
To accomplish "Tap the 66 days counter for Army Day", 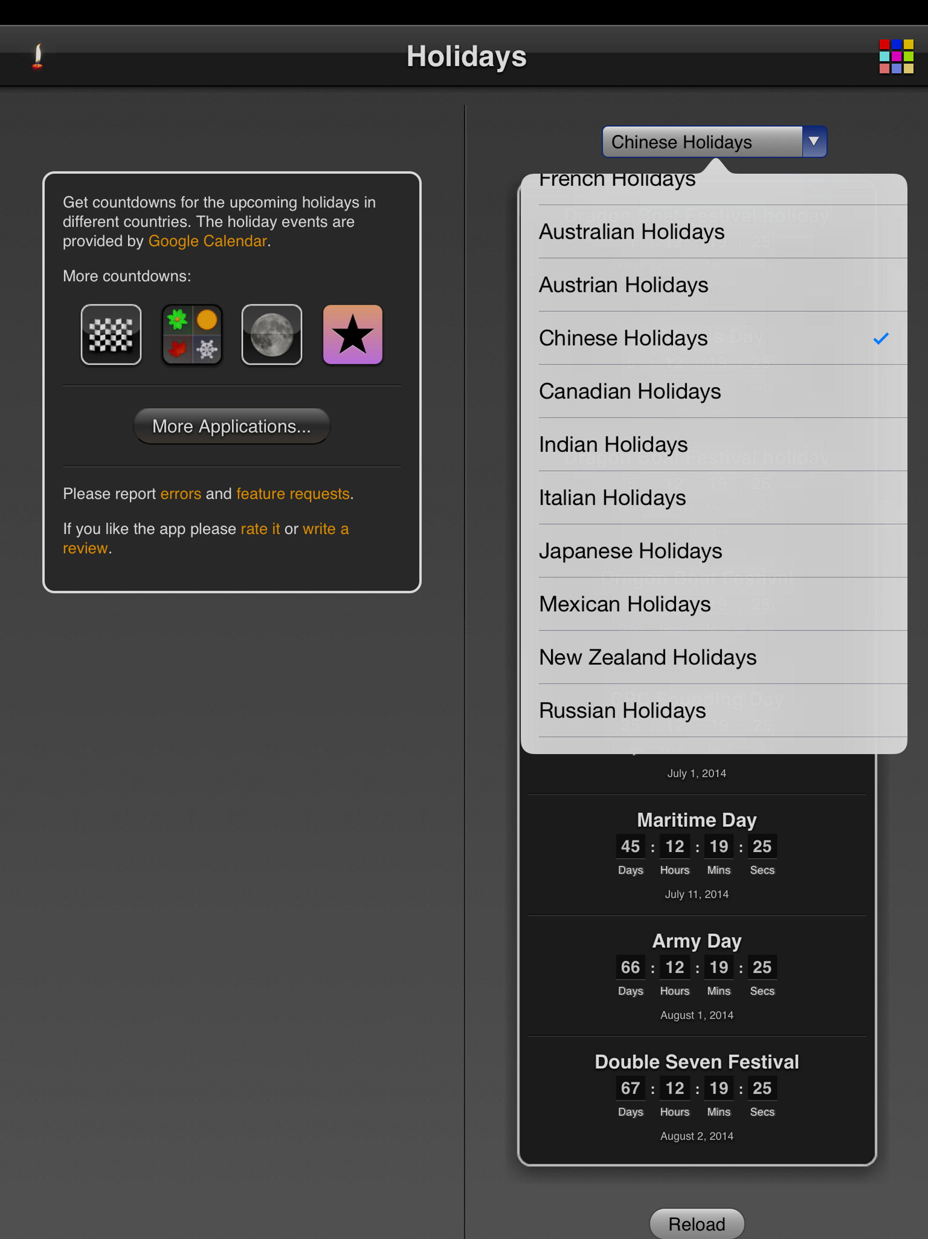I will (x=630, y=967).
